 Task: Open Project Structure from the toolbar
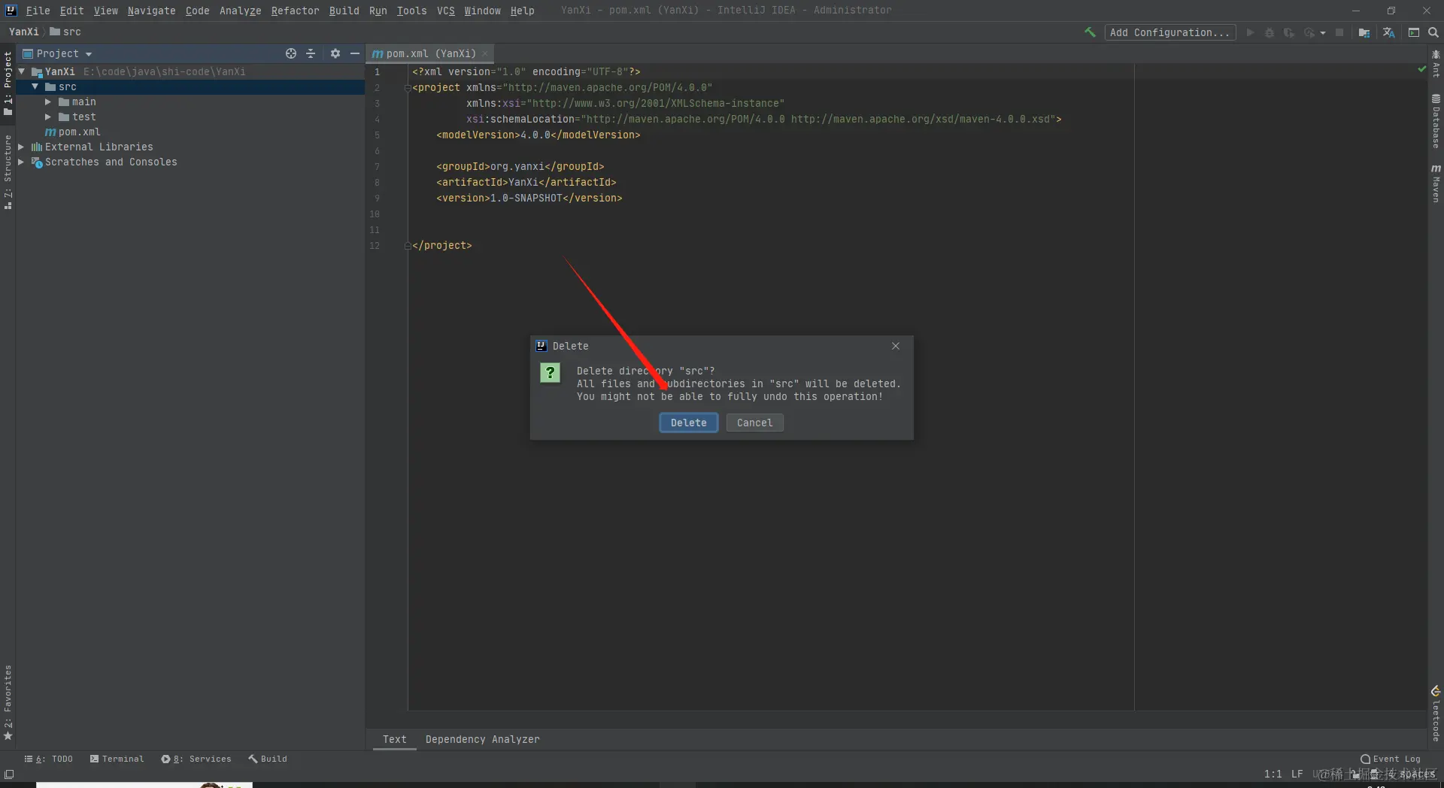point(1364,32)
